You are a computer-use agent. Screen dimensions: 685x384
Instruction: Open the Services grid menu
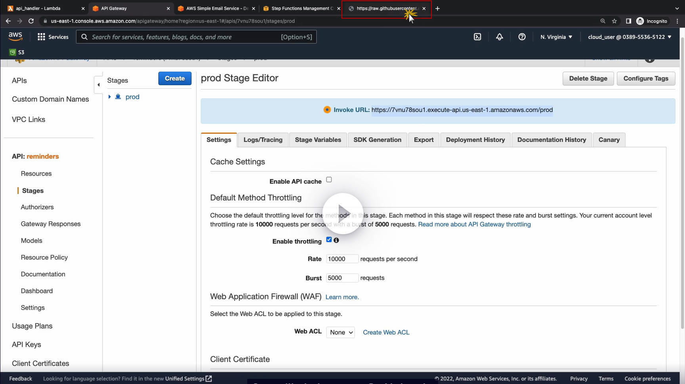point(53,37)
